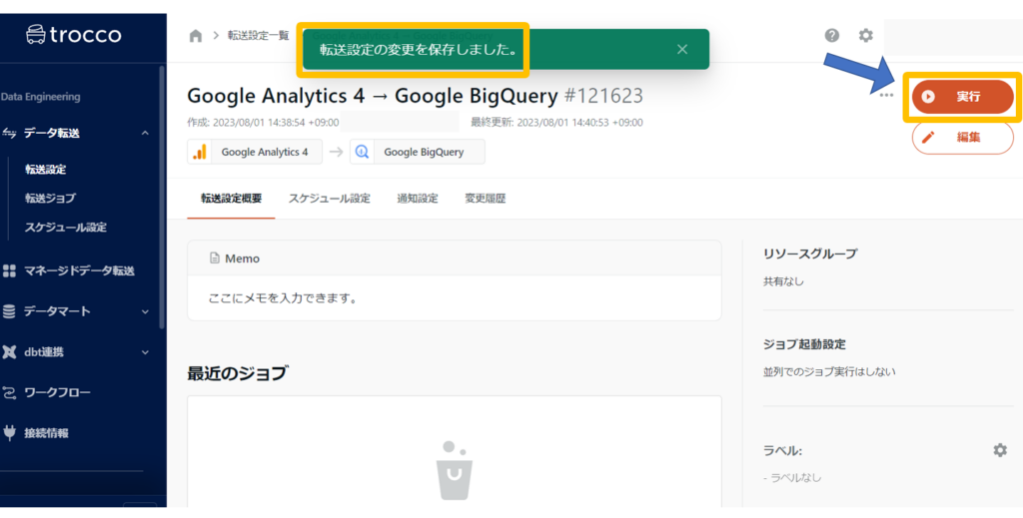Select the 通知設定 tab

pos(417,199)
